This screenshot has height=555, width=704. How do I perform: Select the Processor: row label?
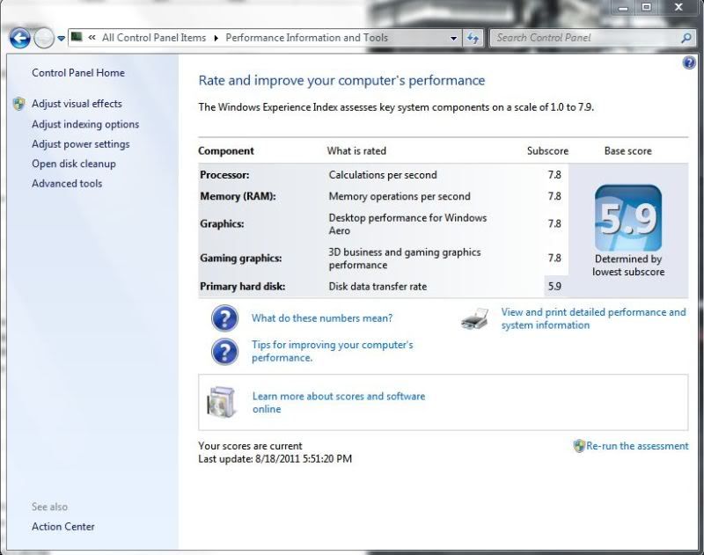(x=224, y=175)
